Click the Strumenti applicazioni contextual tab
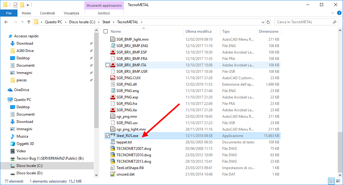Image resolution: width=343 pixels, height=185 pixels. [x=104, y=6]
